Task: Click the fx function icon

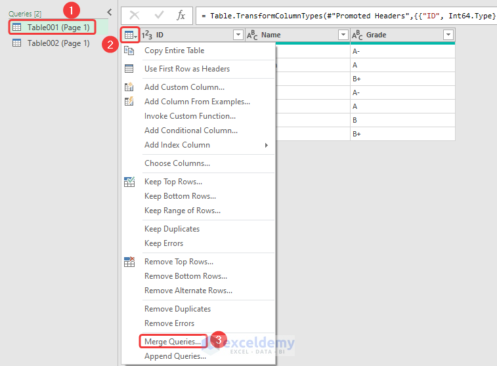Action: [181, 15]
